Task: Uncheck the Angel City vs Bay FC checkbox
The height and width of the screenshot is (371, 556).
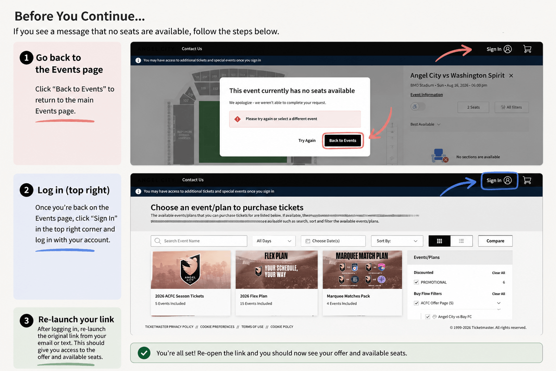Action: pyautogui.click(x=427, y=317)
